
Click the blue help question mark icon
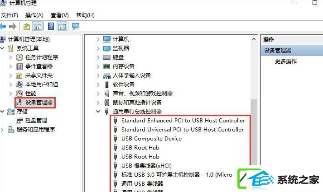[x=51, y=26]
